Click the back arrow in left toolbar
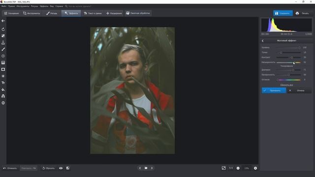This screenshot has width=315, height=177. 3,21
